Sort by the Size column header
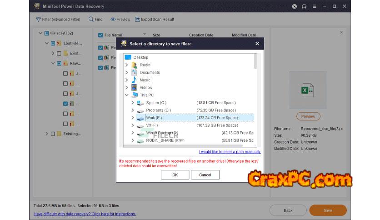Viewport: 380px width, 220px height. pyautogui.click(x=156, y=35)
